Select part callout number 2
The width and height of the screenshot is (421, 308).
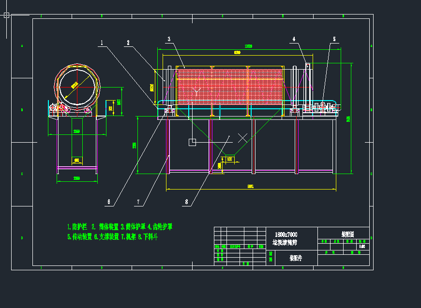tap(128, 43)
